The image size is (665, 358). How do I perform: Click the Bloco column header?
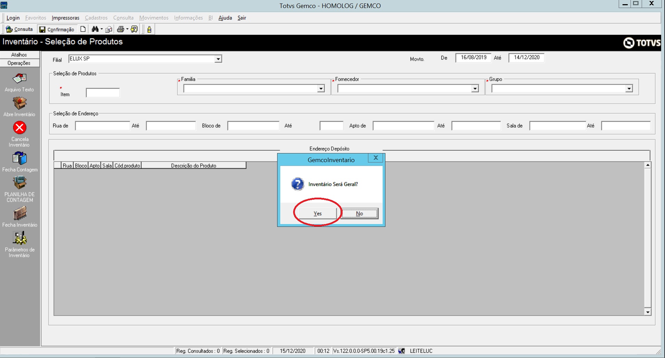(x=81, y=166)
